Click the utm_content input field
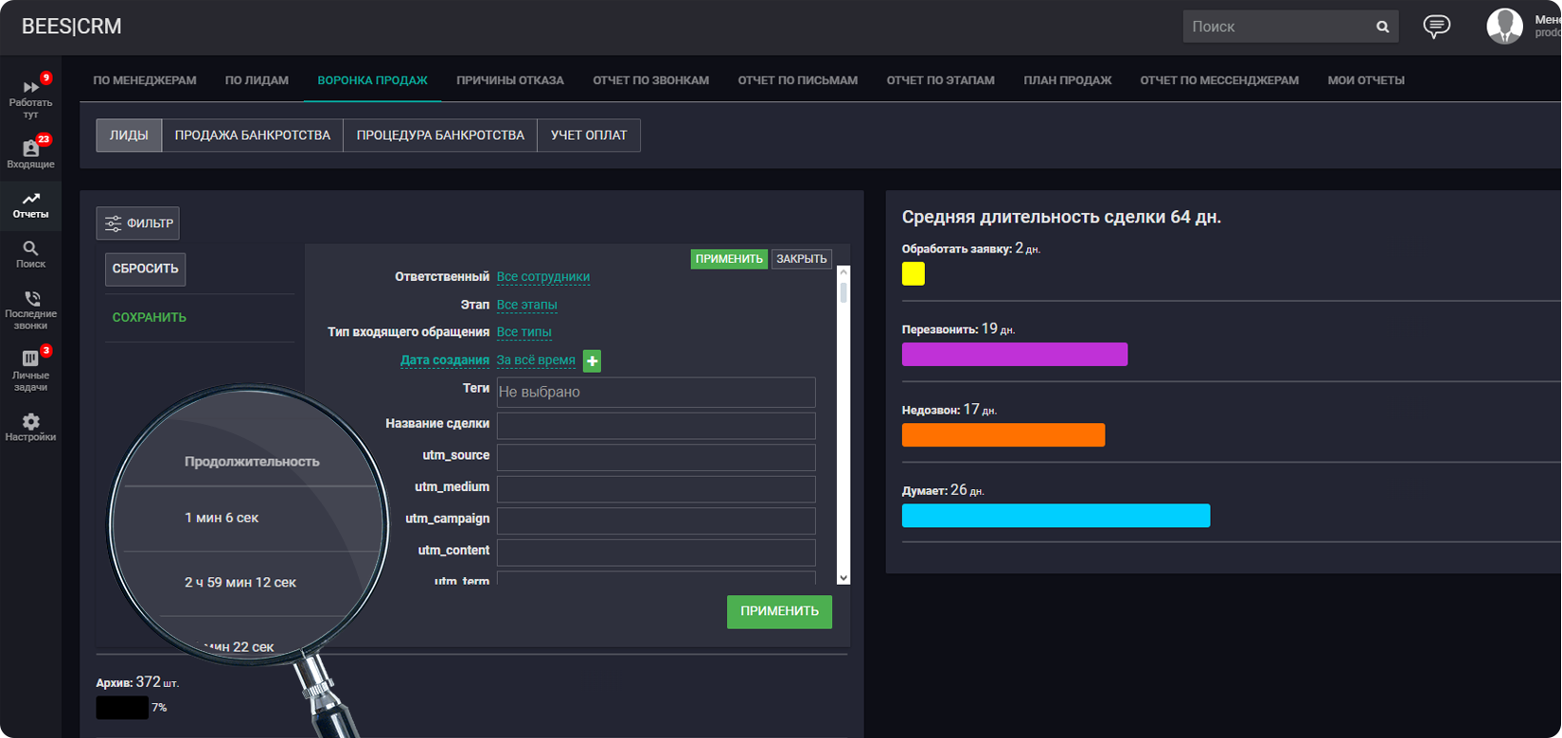1562x738 pixels. 656,553
